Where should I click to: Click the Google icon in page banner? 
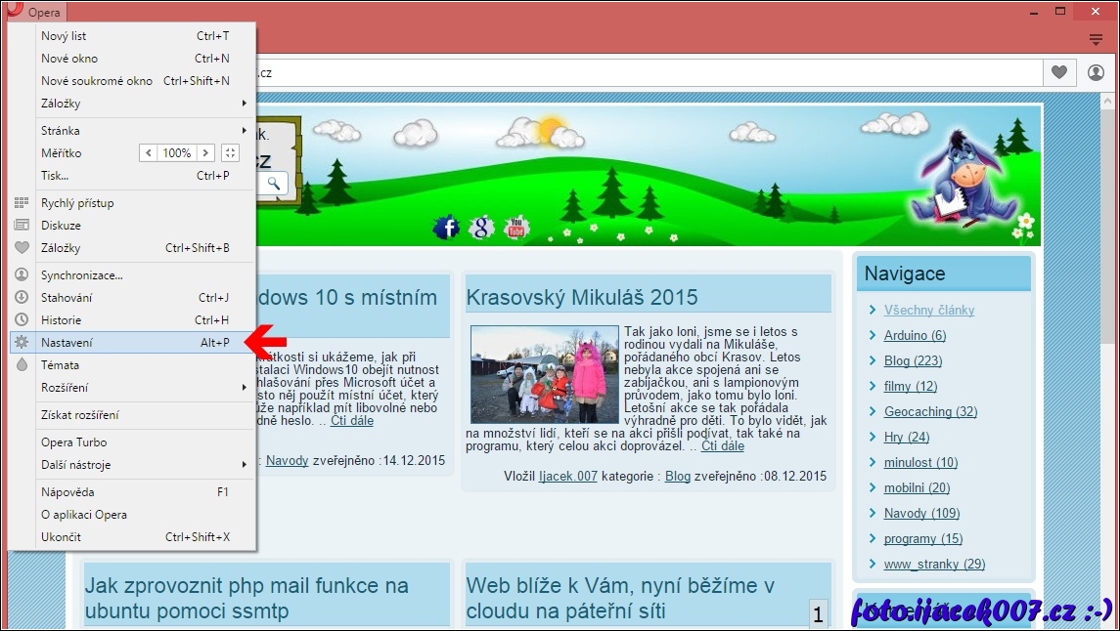481,228
